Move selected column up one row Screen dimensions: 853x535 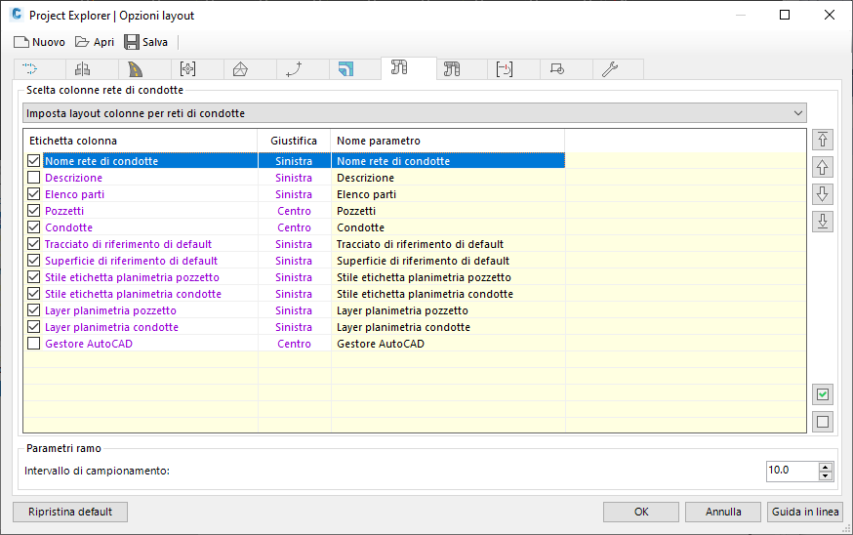point(823,167)
